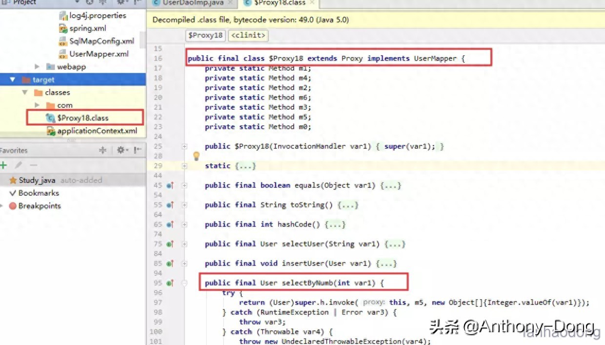605x345 pixels.
Task: Click UserMapper in class declaration line
Action: 435,59
